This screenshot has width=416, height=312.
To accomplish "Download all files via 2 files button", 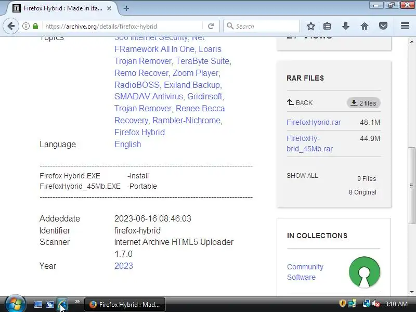I will pos(363,103).
